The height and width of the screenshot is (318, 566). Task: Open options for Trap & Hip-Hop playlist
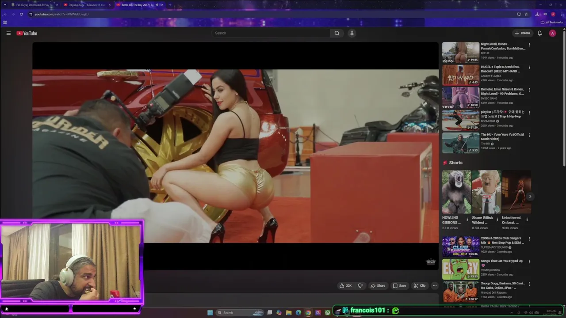point(529,112)
